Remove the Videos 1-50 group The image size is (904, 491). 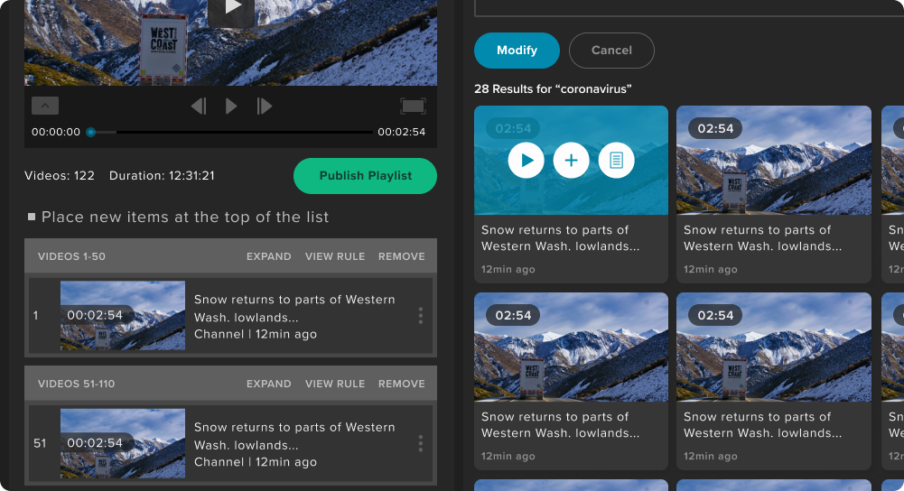point(401,256)
